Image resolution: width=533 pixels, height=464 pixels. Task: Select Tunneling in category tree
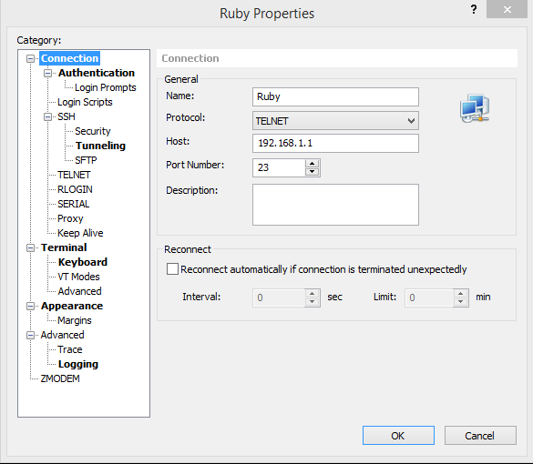click(x=100, y=146)
